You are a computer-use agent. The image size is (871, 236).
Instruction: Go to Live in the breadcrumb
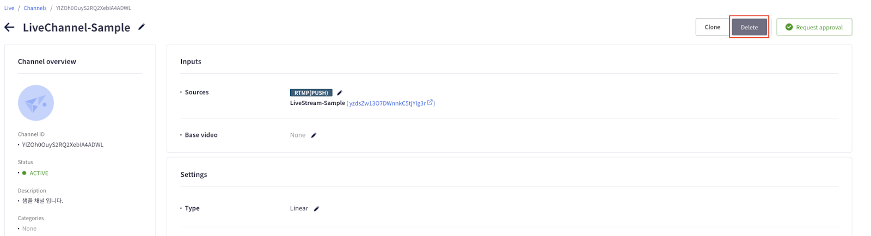(9, 8)
